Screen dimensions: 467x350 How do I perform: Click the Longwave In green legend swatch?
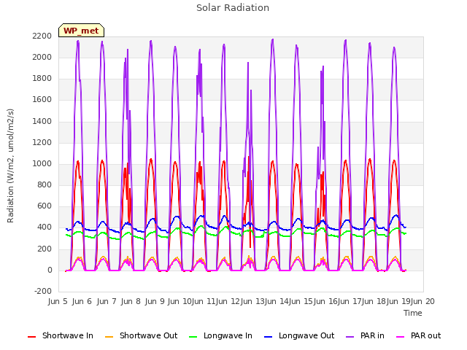tap(193, 337)
